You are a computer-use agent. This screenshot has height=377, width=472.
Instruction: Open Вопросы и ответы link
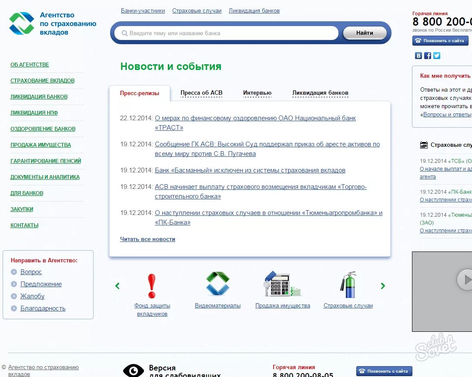coord(447,115)
